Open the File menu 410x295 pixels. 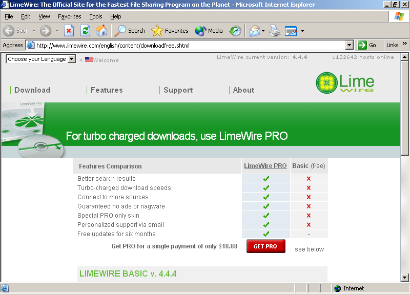point(9,16)
